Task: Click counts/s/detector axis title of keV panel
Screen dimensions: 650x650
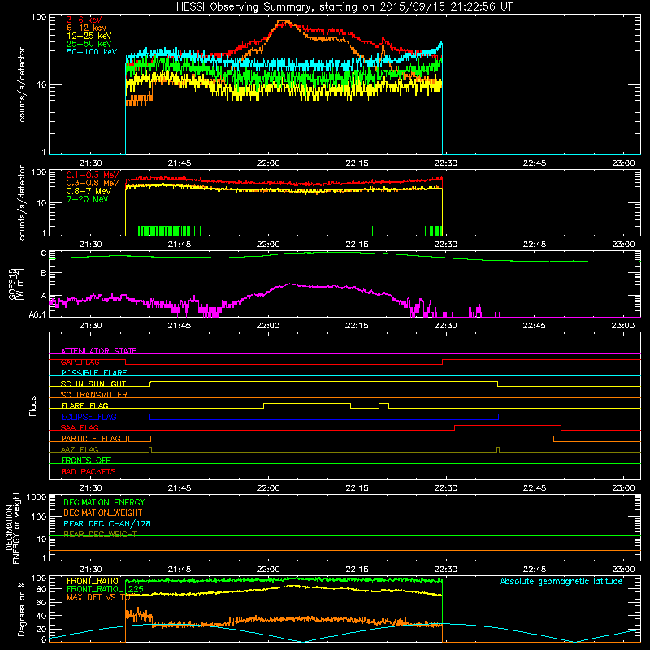Action: (x=22, y=84)
